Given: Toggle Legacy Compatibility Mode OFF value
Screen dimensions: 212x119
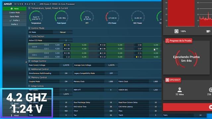Looking at the screenshot, I should coord(111,73).
